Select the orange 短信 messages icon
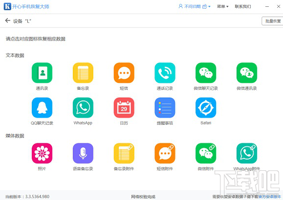 [124, 73]
